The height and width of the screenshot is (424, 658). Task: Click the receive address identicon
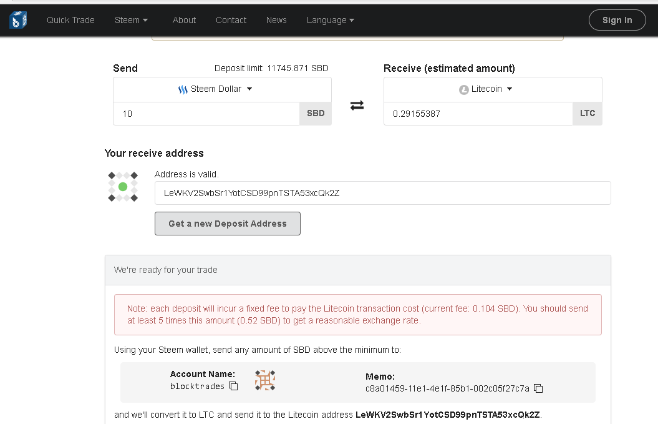[x=123, y=187]
